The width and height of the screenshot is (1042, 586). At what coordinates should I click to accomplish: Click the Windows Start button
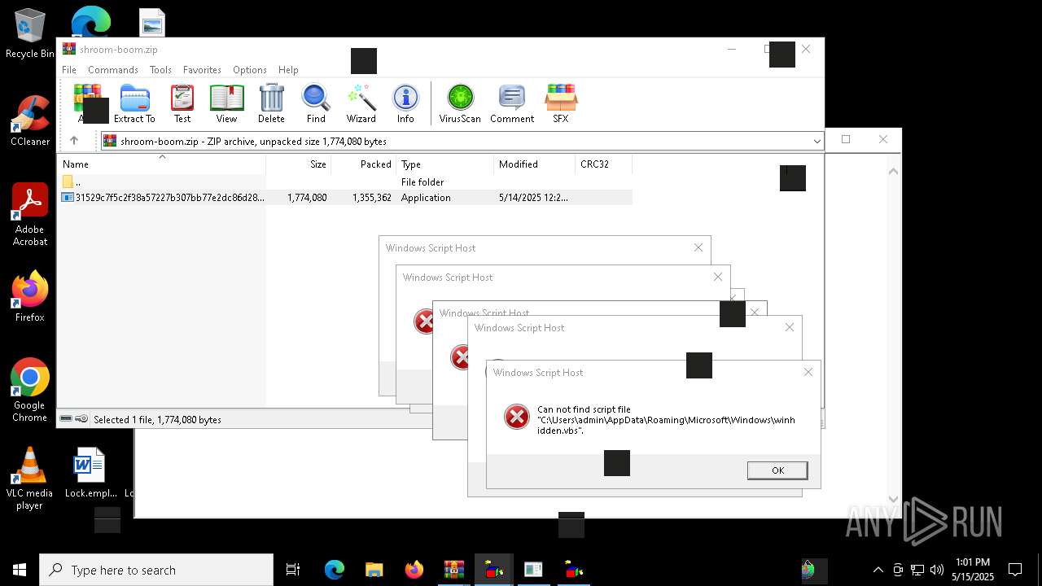[20, 570]
